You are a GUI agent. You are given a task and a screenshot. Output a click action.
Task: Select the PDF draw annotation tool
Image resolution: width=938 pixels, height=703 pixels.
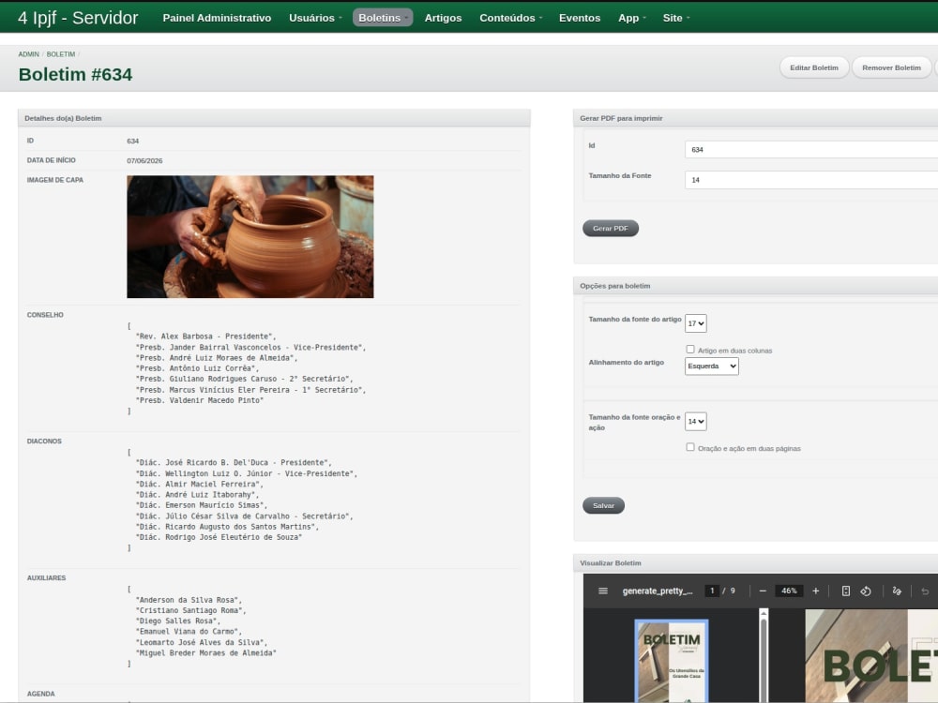point(897,591)
